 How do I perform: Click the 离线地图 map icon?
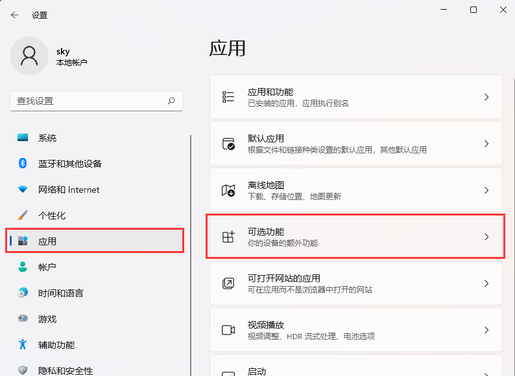pos(228,190)
